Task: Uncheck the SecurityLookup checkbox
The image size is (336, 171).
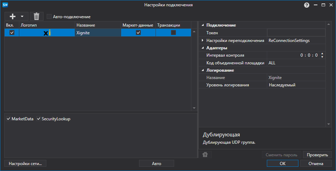Action: coord(39,119)
